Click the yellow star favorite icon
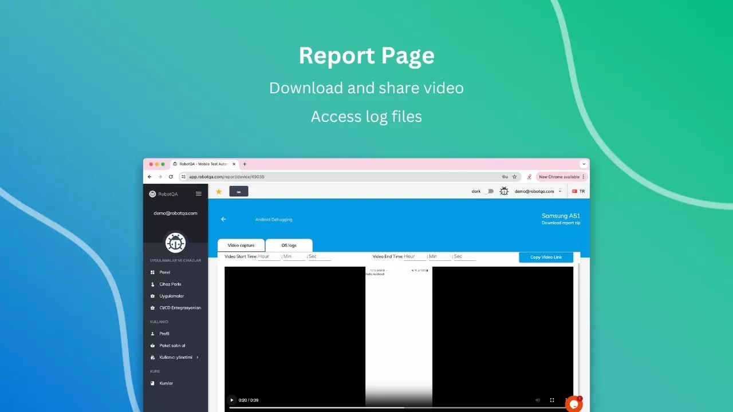The height and width of the screenshot is (412, 733). 218,192
